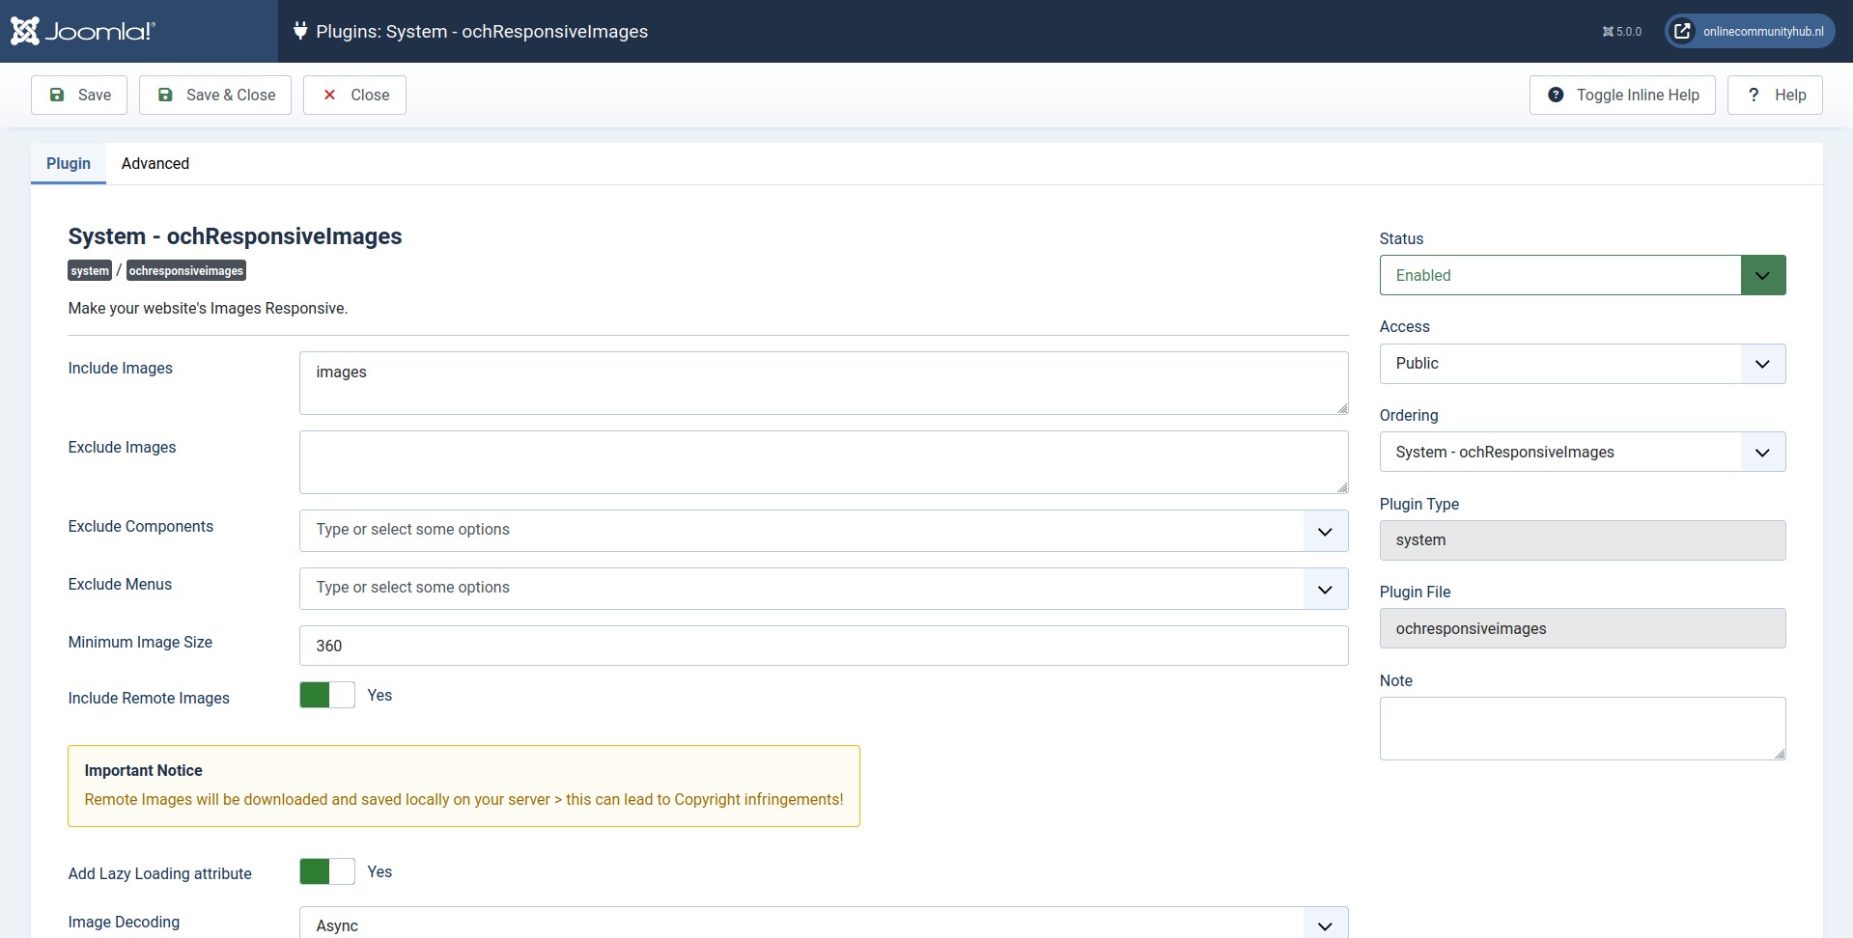Click the 'Status' label
1853x938 pixels.
point(1401,238)
